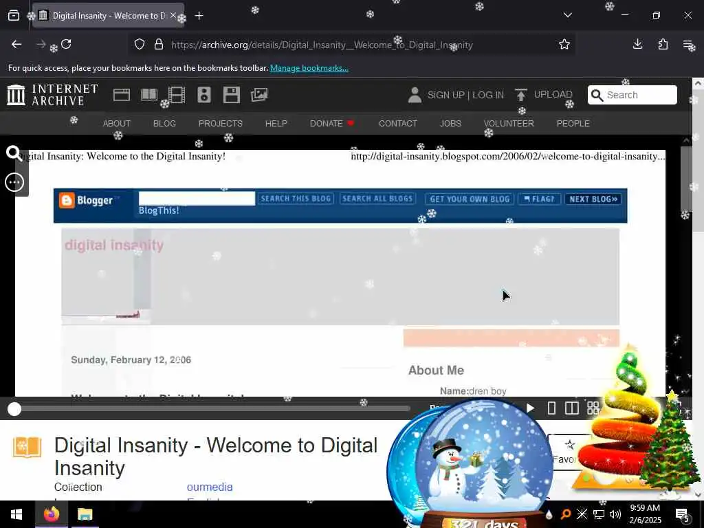Open the Software floppy disk icon
This screenshot has height=528, width=704.
point(231,95)
